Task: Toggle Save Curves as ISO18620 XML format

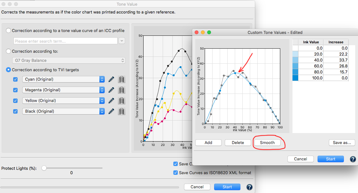Action: (175, 173)
